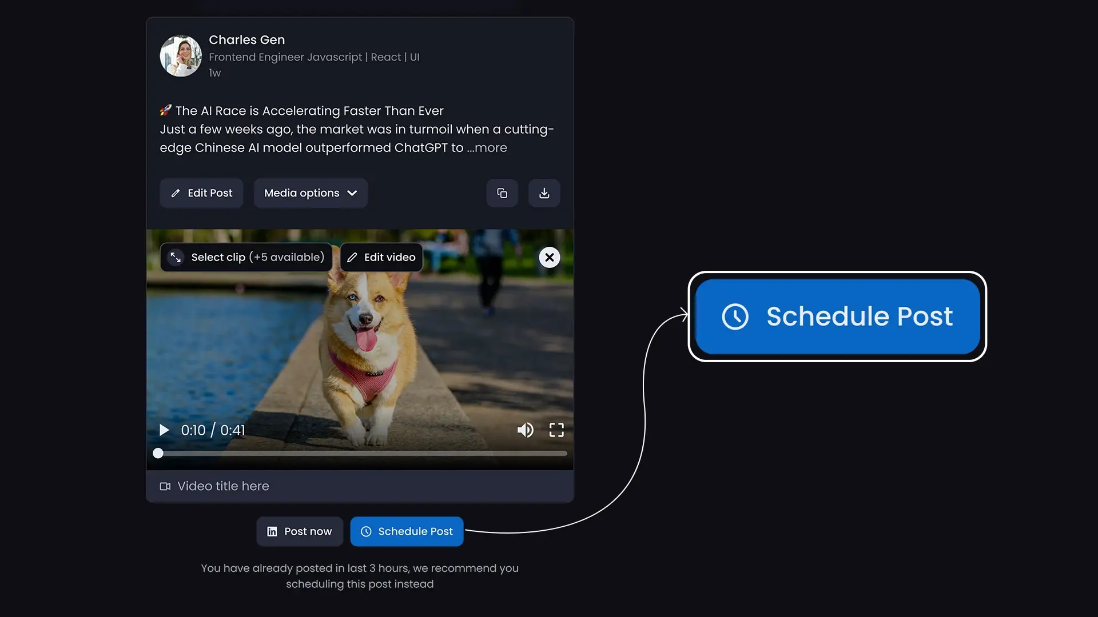Toggle fullscreen mode on the video player
Screen dimensions: 1098x617
click(556, 430)
